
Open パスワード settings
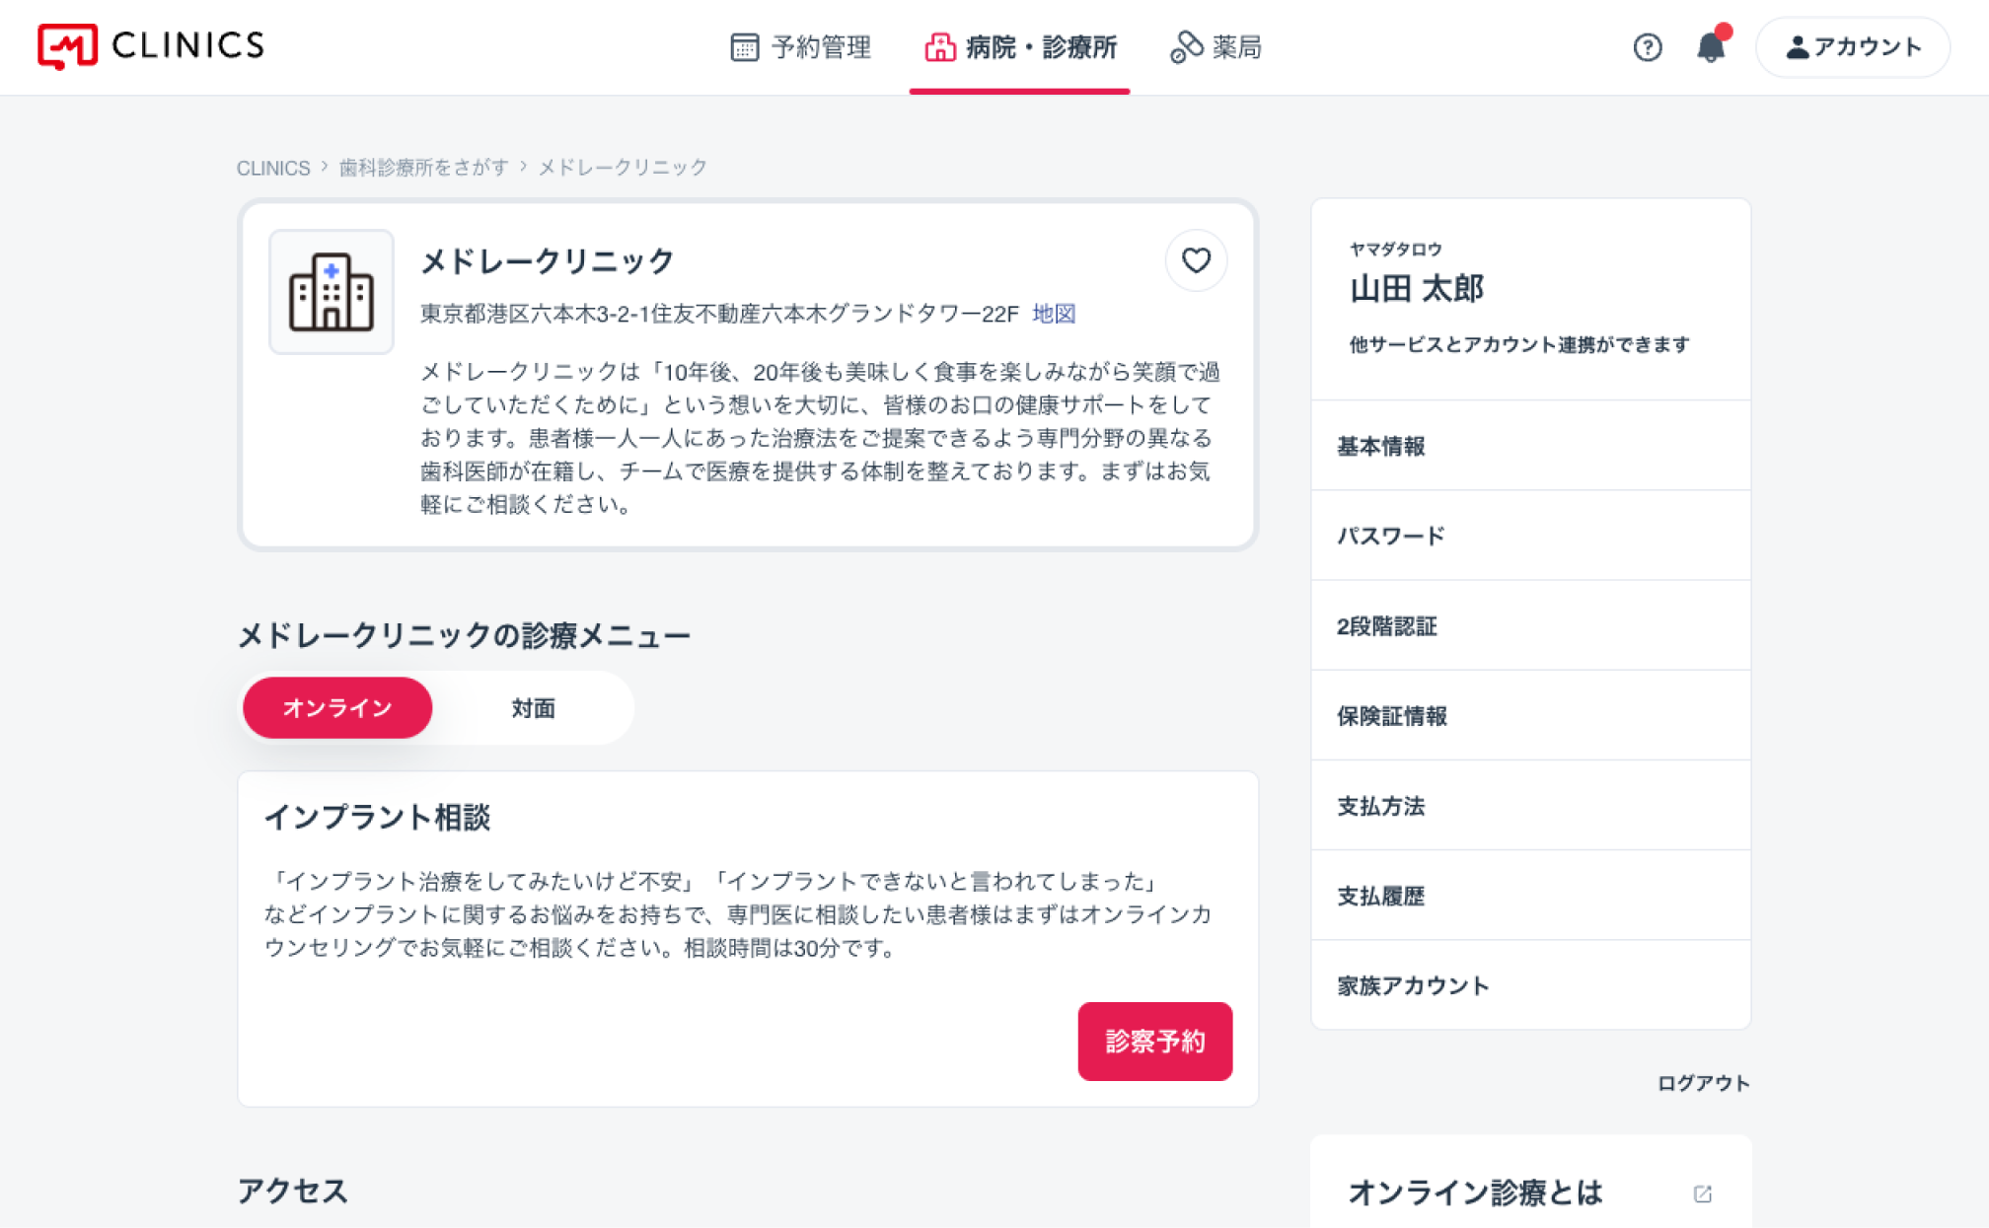pyautogui.click(x=1530, y=536)
